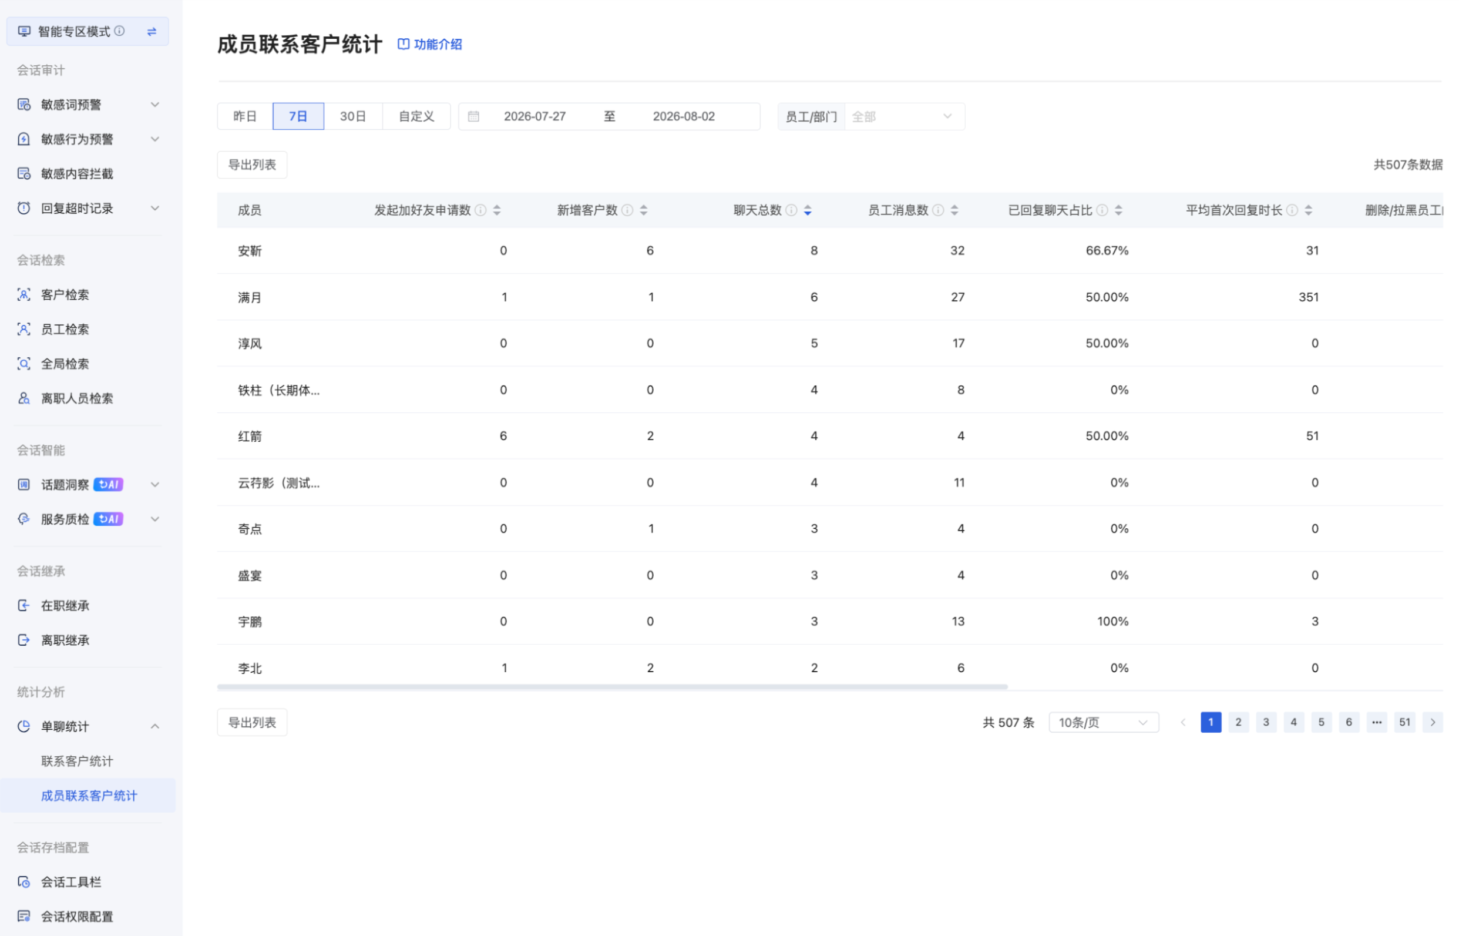1459x936 pixels.
Task: Open 联系客户统计 submenu item
Action: [77, 761]
